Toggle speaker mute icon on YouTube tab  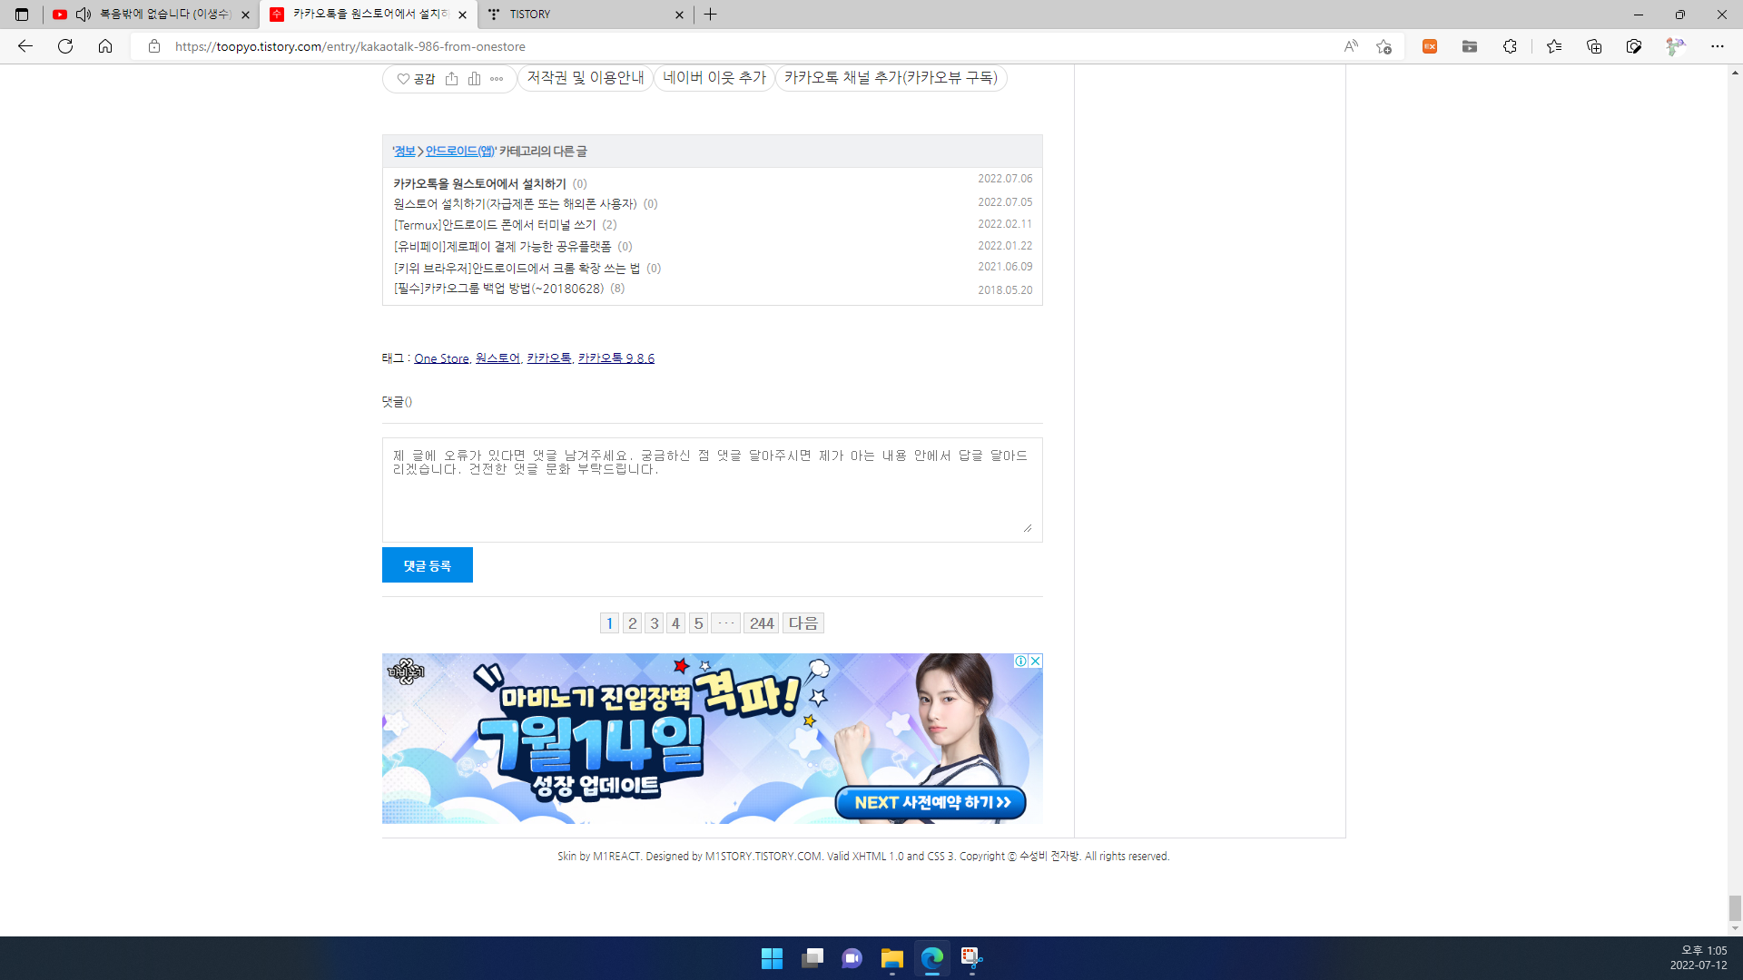pos(83,15)
